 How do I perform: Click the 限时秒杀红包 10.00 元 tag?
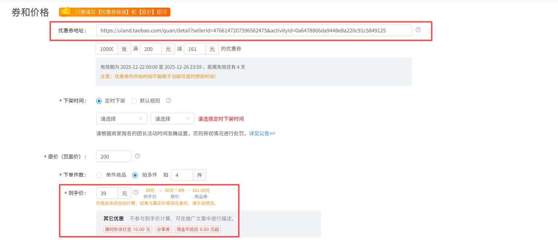[x=127, y=229]
